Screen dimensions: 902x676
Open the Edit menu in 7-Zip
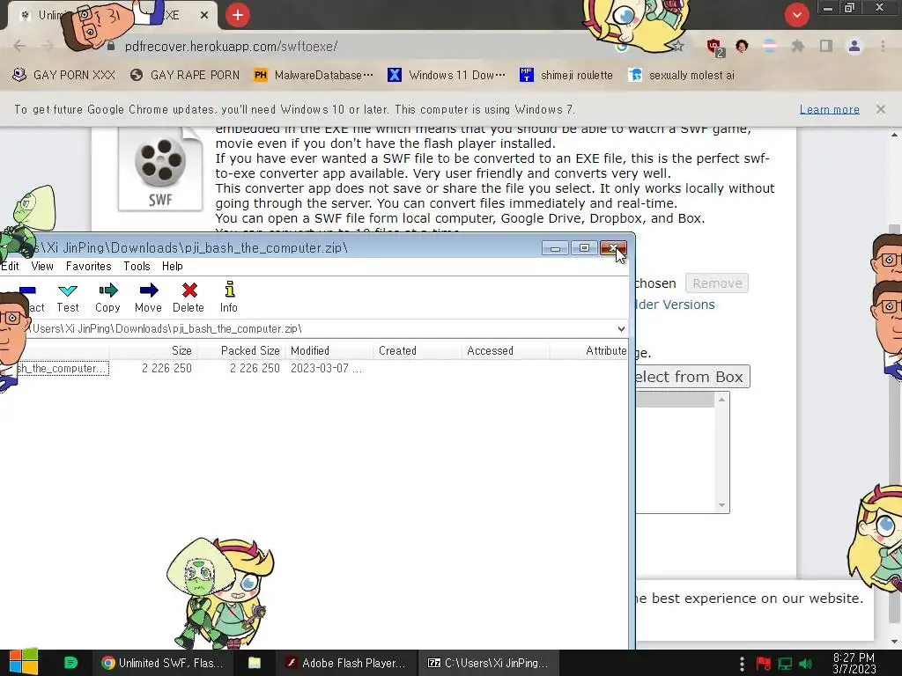click(x=10, y=266)
